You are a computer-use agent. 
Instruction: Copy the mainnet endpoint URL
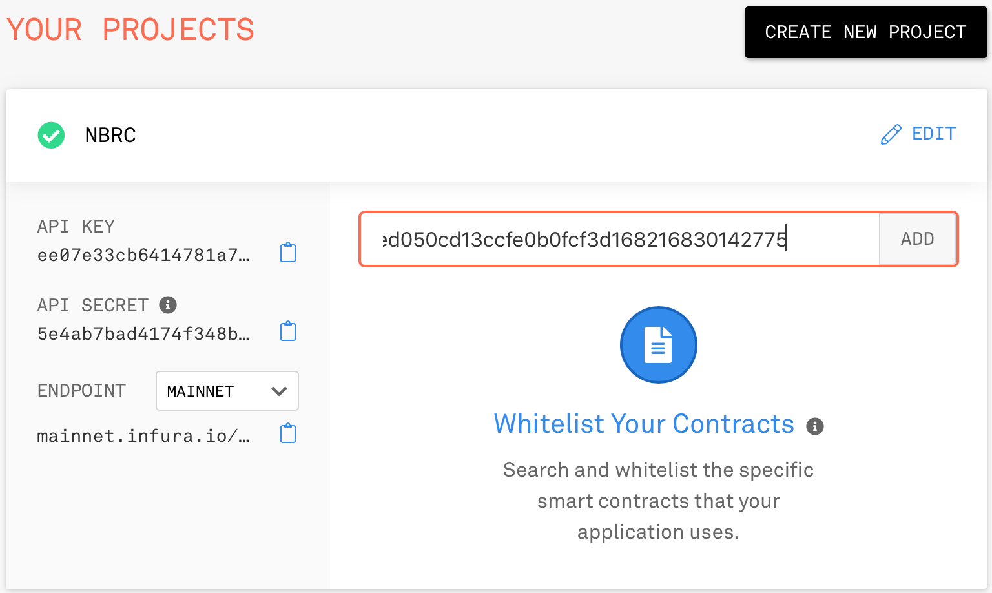[288, 433]
